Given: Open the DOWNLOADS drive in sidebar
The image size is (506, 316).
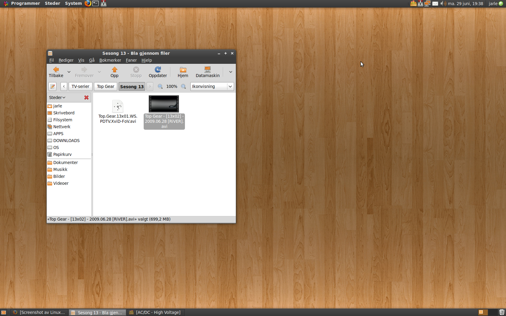Looking at the screenshot, I should coord(69,141).
